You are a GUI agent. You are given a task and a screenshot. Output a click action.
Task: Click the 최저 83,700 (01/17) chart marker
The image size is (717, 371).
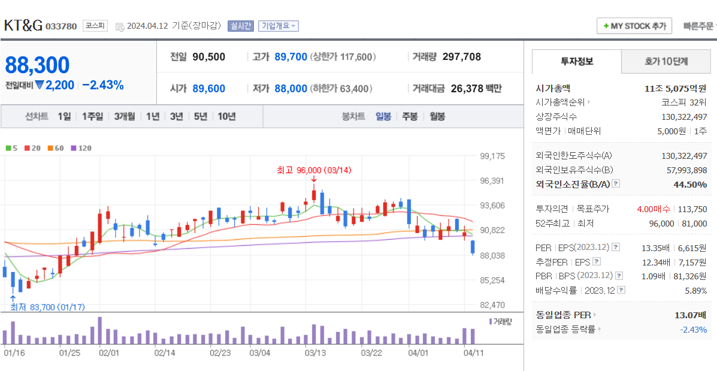click(47, 307)
